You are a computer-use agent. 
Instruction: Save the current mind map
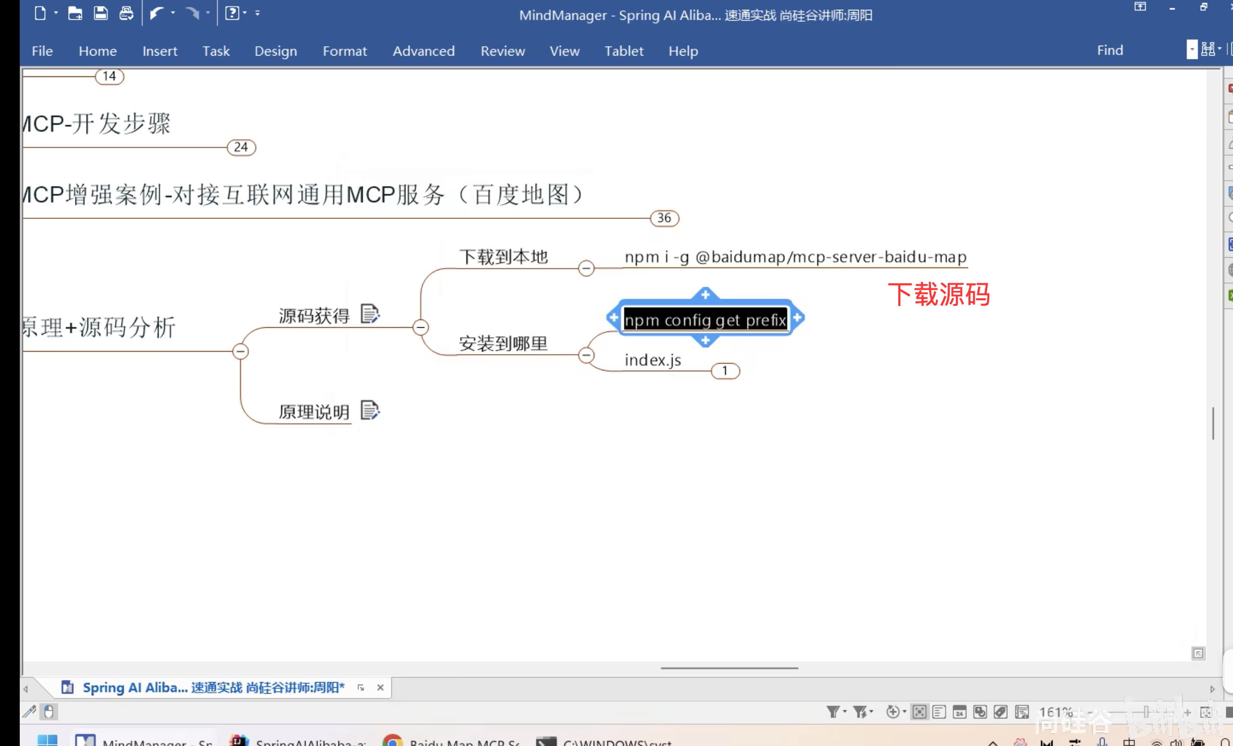coord(100,14)
